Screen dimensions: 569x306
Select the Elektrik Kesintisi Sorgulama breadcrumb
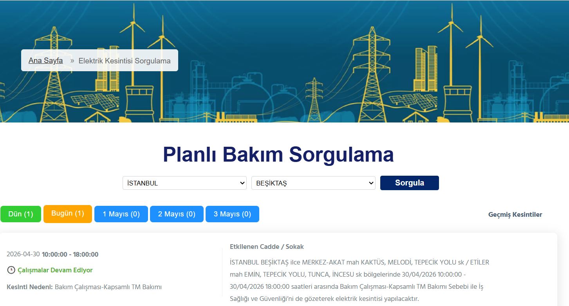[x=125, y=61]
